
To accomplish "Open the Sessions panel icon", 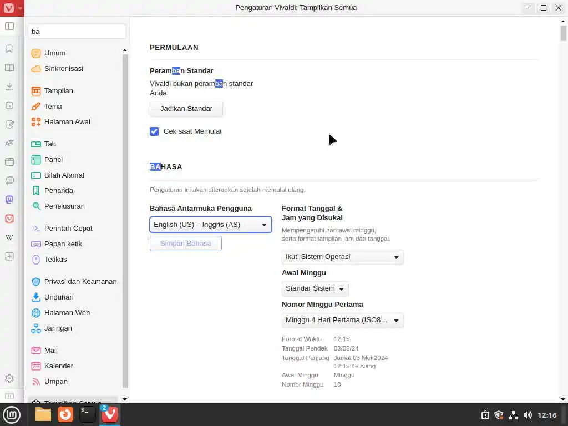I will (9, 181).
